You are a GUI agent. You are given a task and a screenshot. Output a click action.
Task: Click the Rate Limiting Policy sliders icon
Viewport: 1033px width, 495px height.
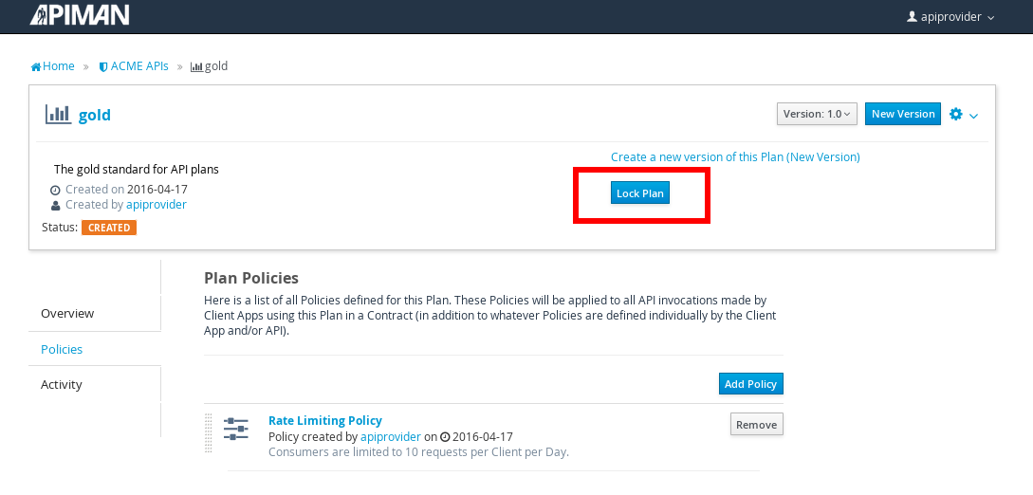pos(236,429)
